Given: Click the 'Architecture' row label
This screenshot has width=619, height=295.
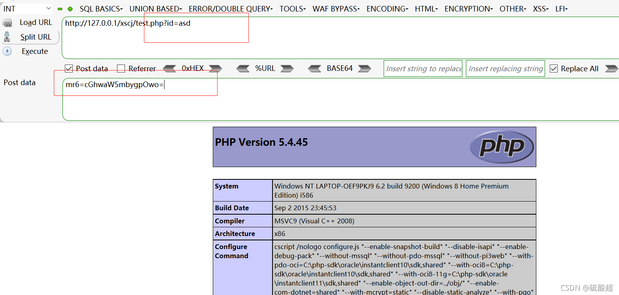Looking at the screenshot, I should (235, 234).
